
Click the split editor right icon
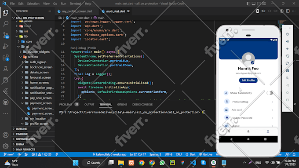point(288,11)
